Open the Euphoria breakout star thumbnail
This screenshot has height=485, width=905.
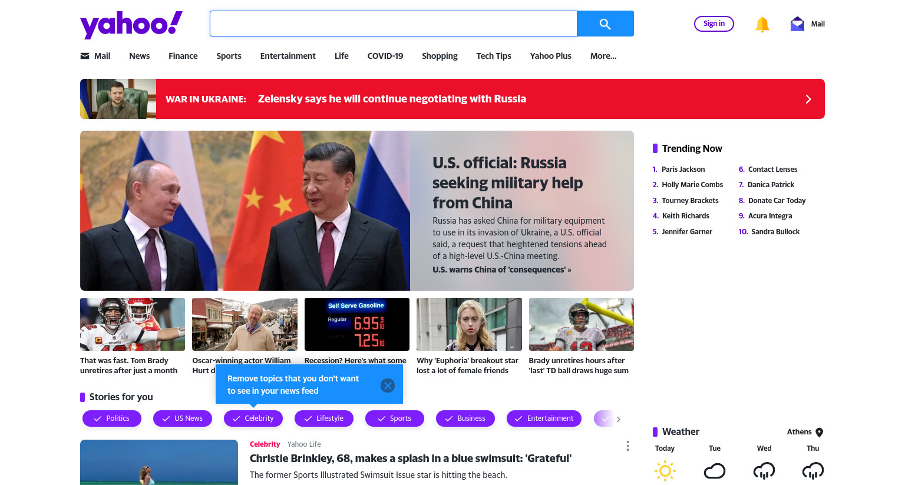[x=469, y=324]
